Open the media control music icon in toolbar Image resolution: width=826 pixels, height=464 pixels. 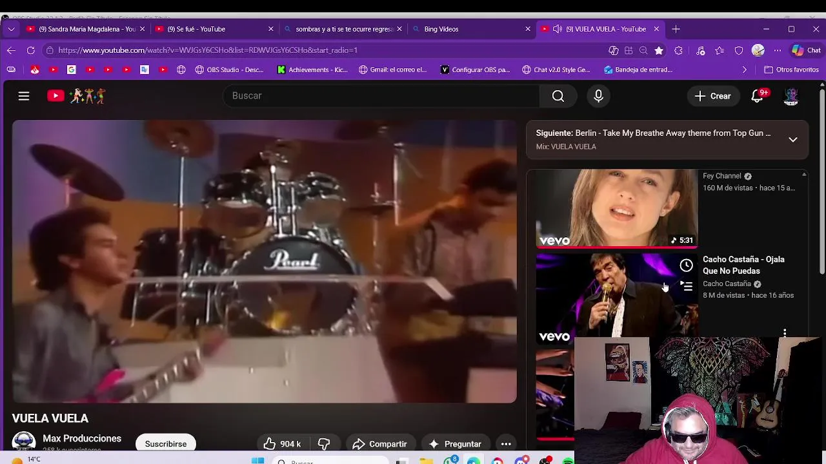(700, 50)
